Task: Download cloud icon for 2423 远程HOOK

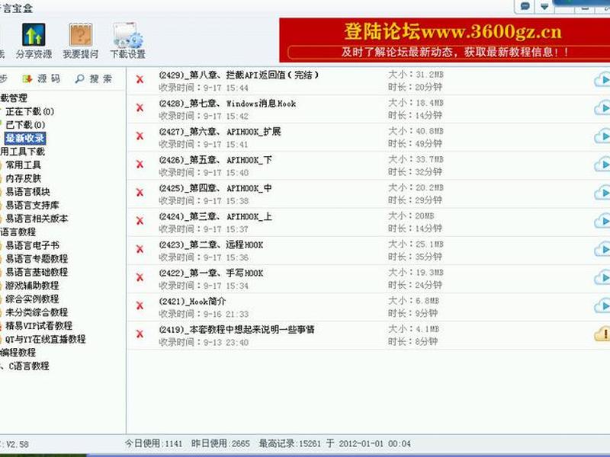Action: click(x=602, y=250)
